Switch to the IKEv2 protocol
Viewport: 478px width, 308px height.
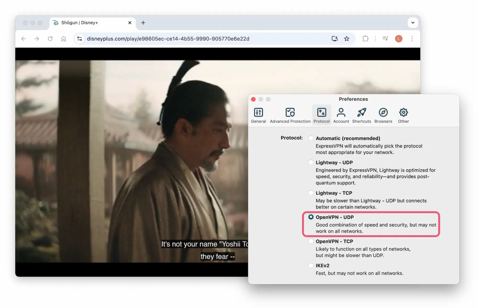[311, 265]
